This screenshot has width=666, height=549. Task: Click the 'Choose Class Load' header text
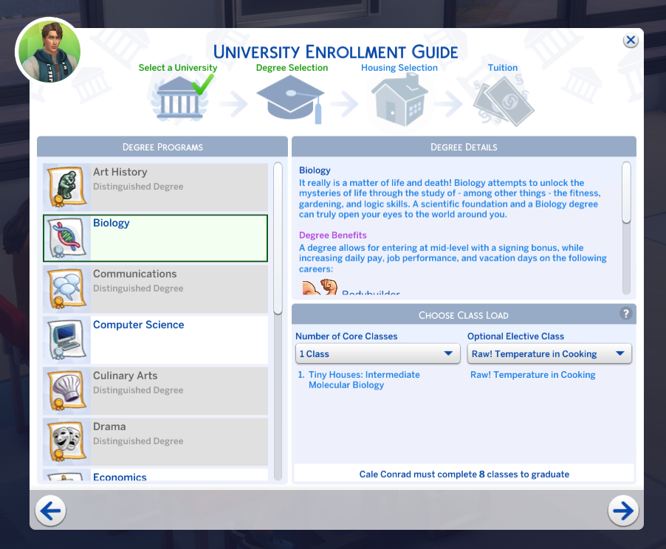(464, 315)
